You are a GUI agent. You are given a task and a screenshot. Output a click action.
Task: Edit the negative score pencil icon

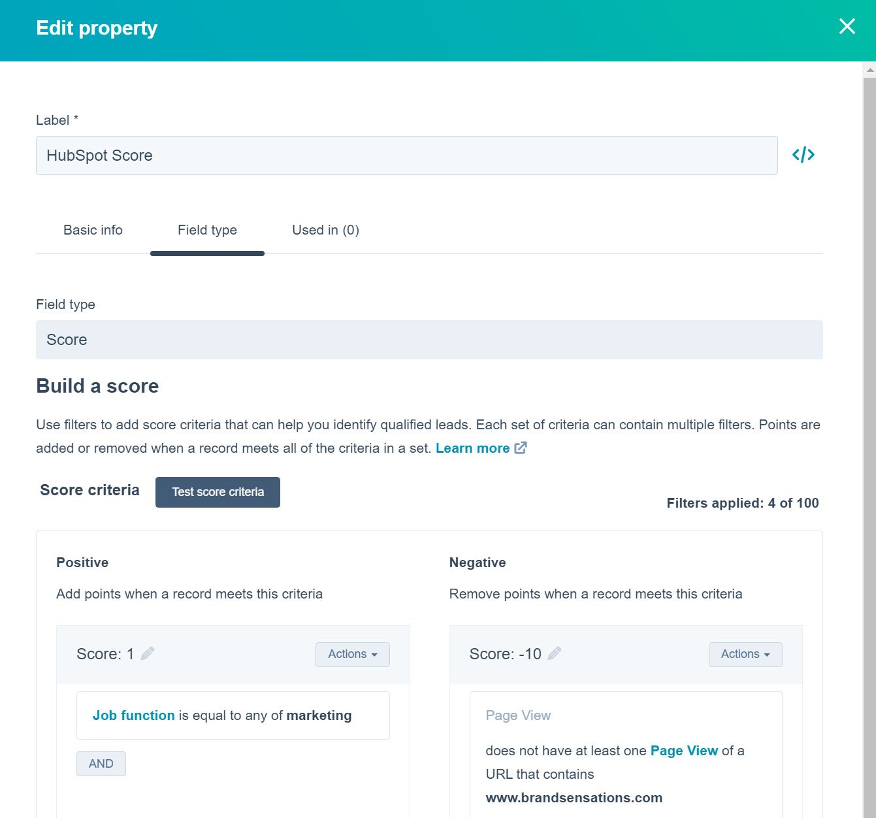555,653
